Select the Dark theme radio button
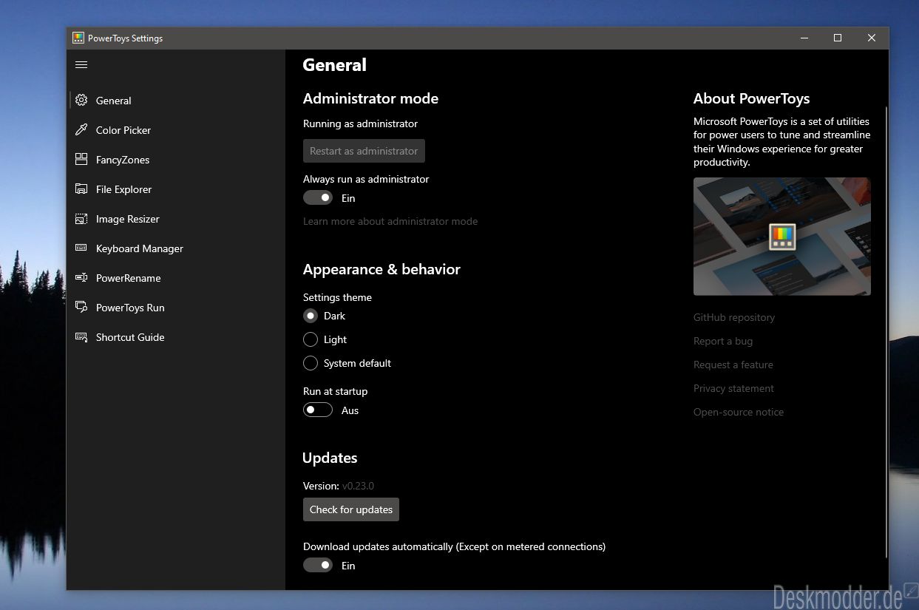Viewport: 919px width, 610px height. [311, 316]
